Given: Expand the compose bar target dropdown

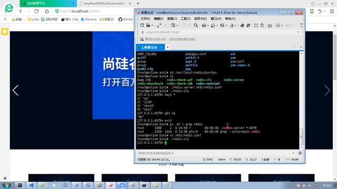Looking at the screenshot, I should tap(293, 153).
